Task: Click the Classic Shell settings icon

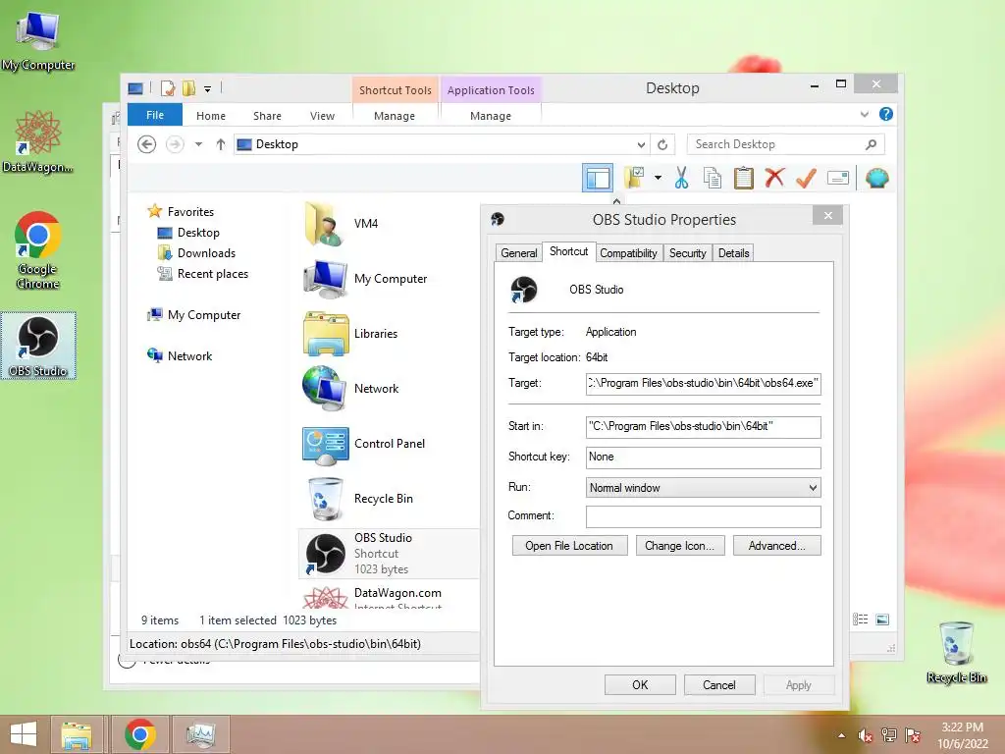Action: (876, 178)
